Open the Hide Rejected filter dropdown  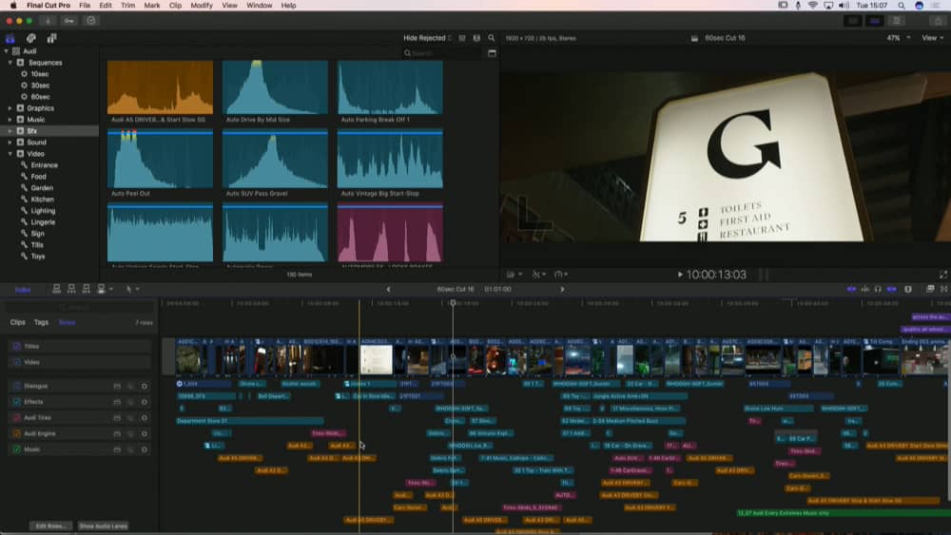coord(428,38)
